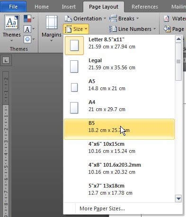Click the Line Numbers icon

[113, 29]
